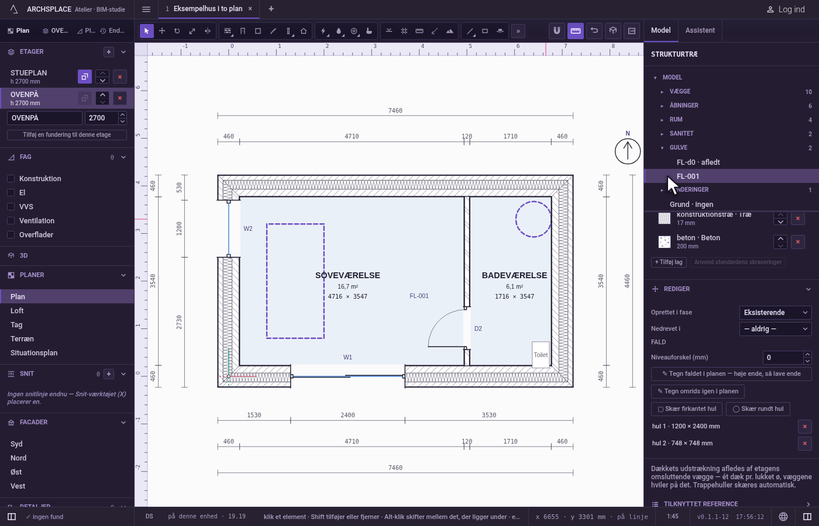Select the water drop plumbing tool
Screen dimensions: 819x526
point(339,31)
